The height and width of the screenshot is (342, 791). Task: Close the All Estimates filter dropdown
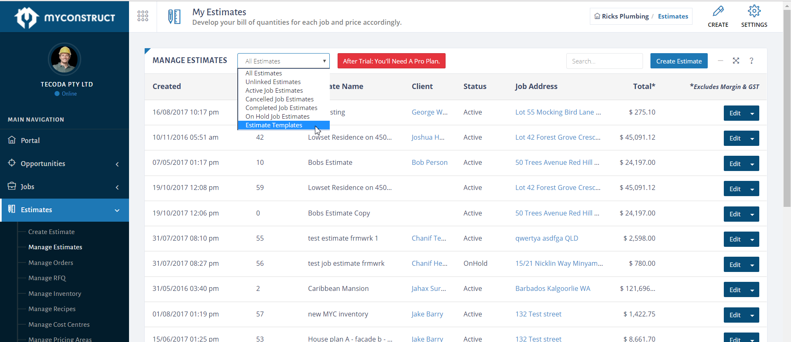(284, 61)
